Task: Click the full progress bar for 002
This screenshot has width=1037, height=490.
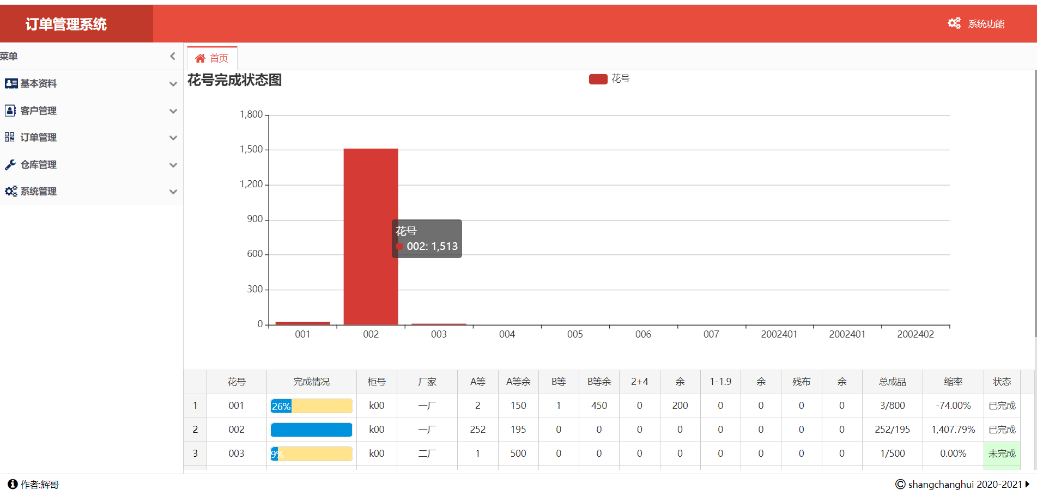Action: [x=311, y=430]
